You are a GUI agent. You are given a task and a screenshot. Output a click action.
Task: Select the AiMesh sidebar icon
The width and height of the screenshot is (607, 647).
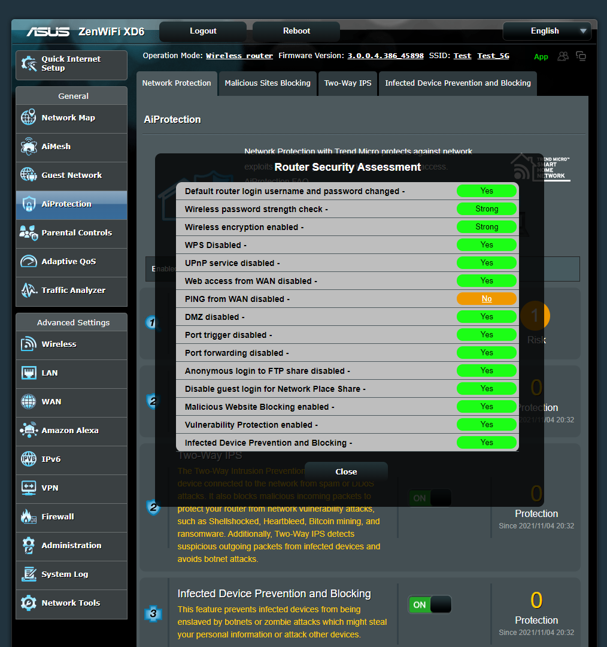point(29,147)
